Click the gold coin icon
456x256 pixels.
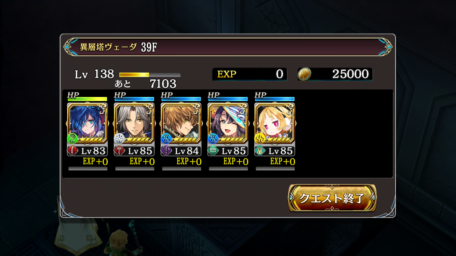[x=305, y=74]
